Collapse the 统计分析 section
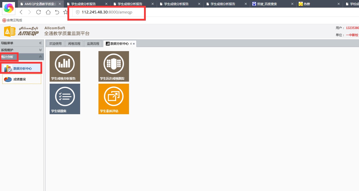359x191 pixels. click(x=40, y=57)
